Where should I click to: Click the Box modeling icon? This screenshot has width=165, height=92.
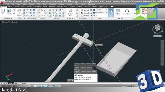3,12
